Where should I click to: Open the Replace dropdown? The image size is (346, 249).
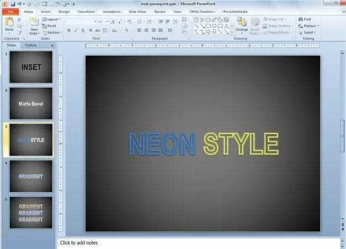pyautogui.click(x=308, y=26)
